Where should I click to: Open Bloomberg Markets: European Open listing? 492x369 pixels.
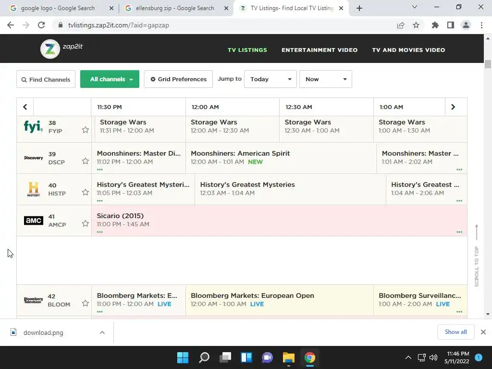[x=280, y=300]
